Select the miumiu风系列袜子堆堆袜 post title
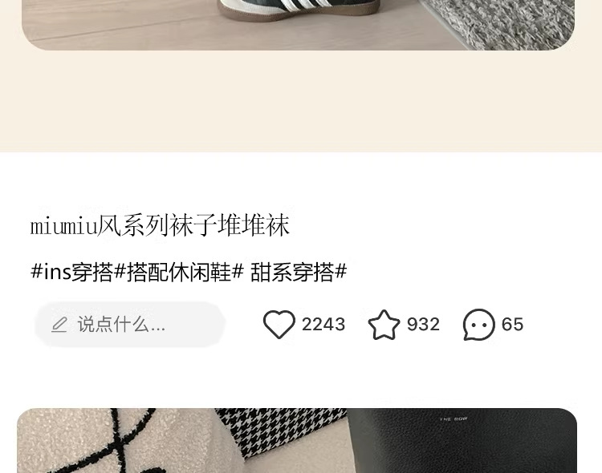The width and height of the screenshot is (602, 473). click(160, 225)
